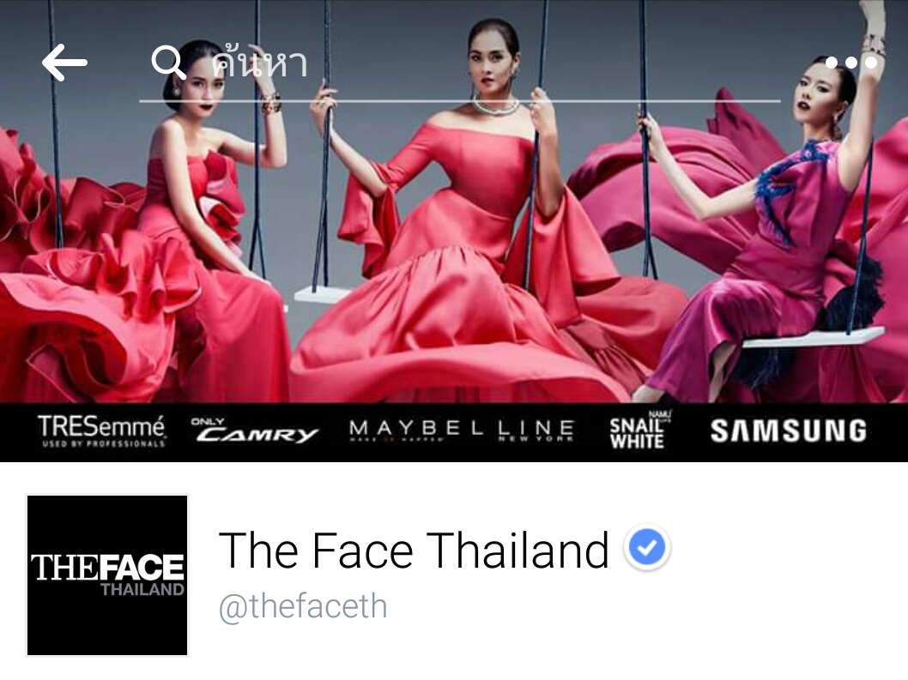
Task: Click the Snail White sponsor logo
Action: pyautogui.click(x=639, y=430)
